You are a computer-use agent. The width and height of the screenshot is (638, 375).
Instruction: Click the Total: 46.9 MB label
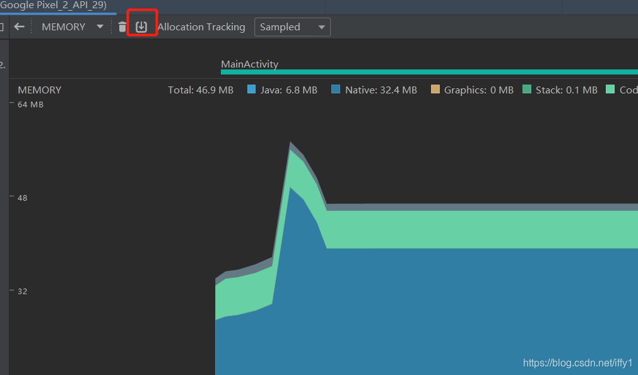point(201,90)
